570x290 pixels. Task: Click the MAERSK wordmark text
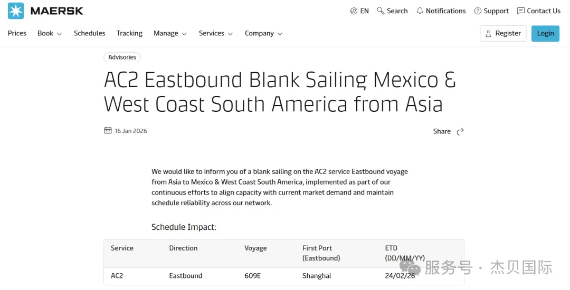coord(57,11)
